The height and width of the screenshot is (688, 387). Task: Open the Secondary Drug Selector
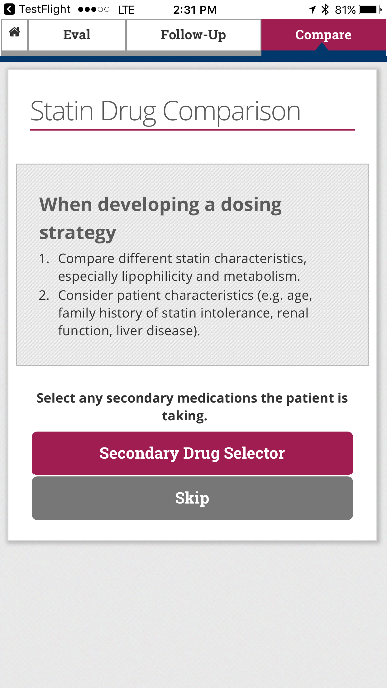pos(192,453)
